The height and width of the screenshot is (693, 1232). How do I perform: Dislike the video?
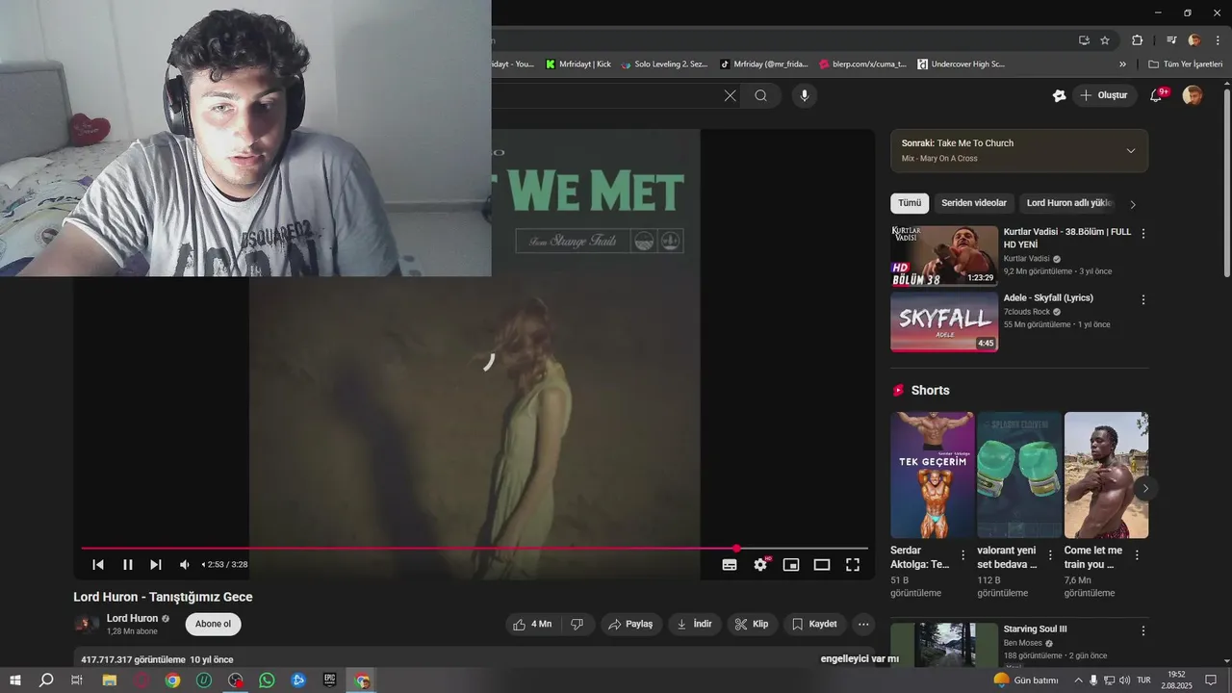[577, 624]
